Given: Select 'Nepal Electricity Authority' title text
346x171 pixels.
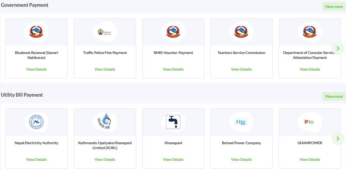Looking at the screenshot, I should [36, 143].
